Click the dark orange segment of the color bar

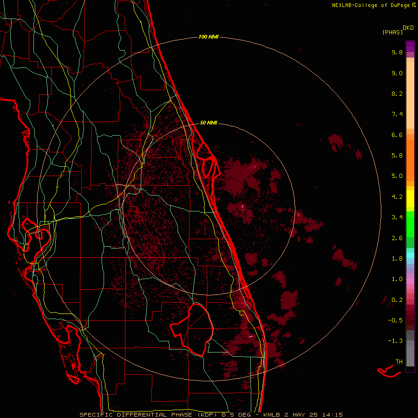[410, 160]
